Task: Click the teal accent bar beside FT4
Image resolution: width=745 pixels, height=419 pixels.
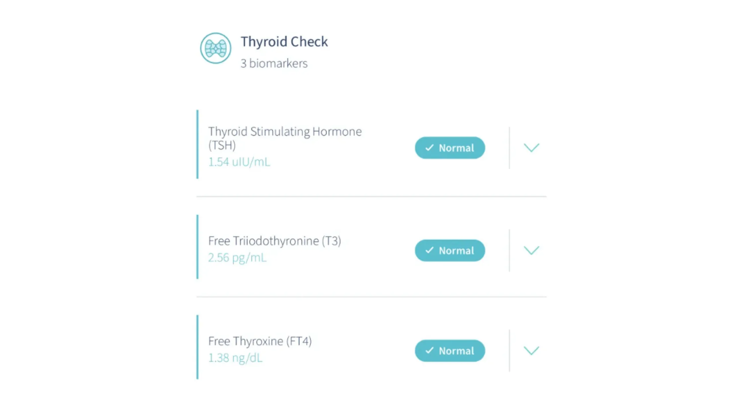Action: click(198, 347)
